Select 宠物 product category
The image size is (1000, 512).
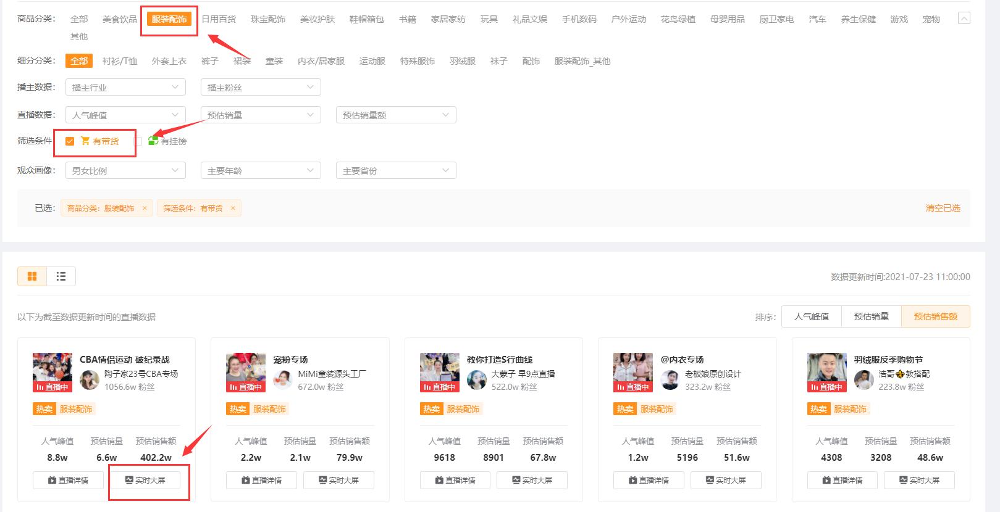931,19
